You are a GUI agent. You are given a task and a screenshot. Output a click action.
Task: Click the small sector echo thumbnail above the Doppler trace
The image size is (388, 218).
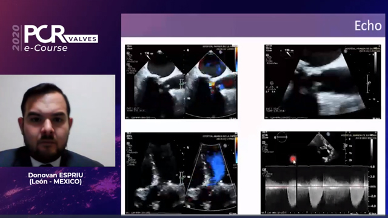(322, 148)
